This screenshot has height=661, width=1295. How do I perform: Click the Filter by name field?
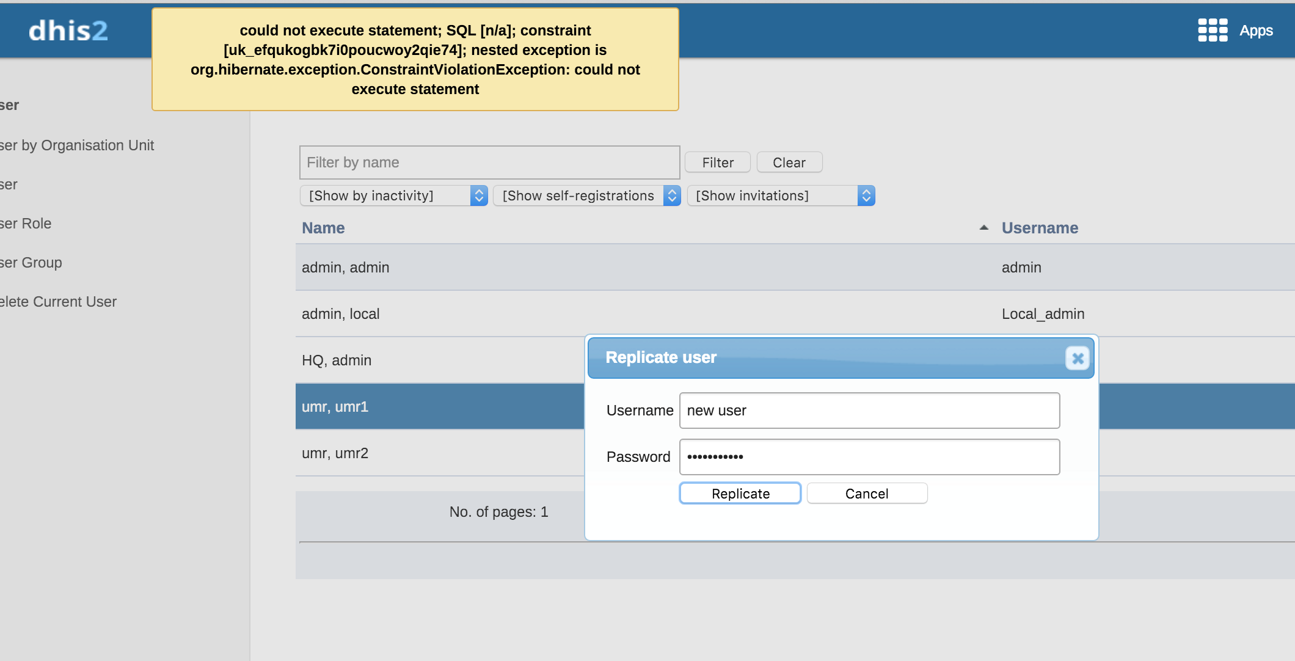(x=489, y=163)
